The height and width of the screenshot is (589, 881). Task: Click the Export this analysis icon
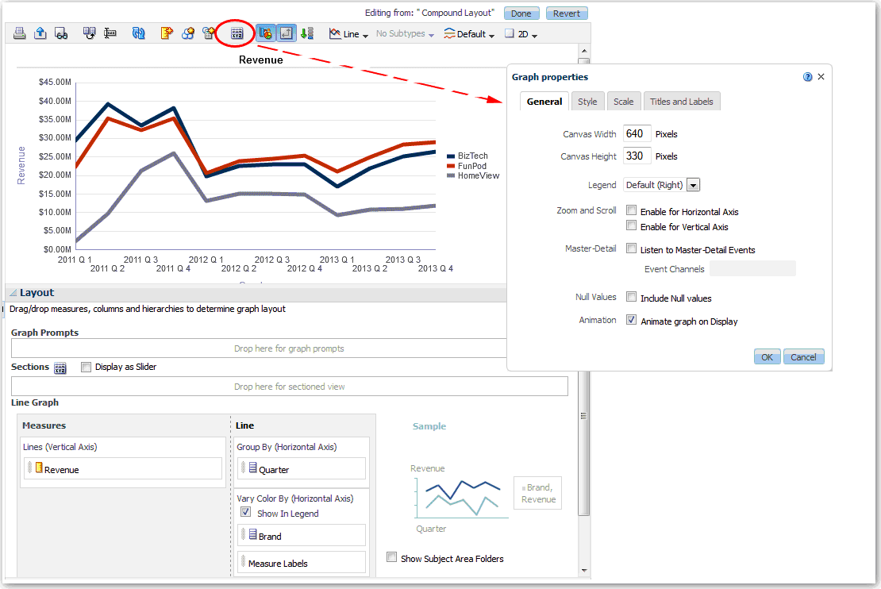(x=40, y=33)
